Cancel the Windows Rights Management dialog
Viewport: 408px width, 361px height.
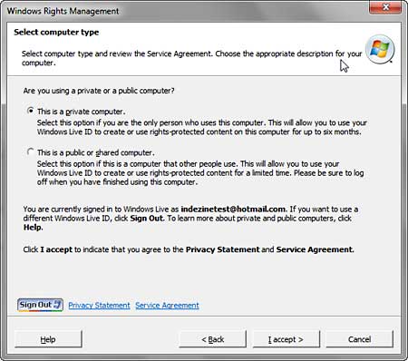click(359, 339)
